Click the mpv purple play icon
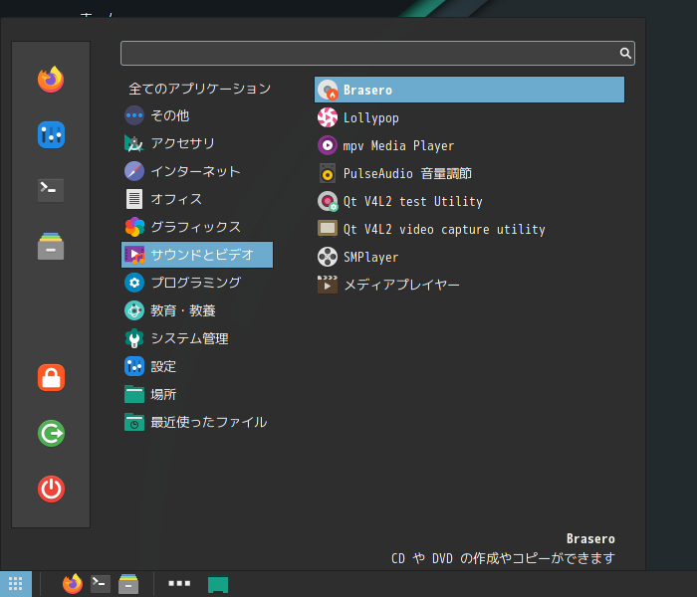697x597 pixels. point(328,145)
